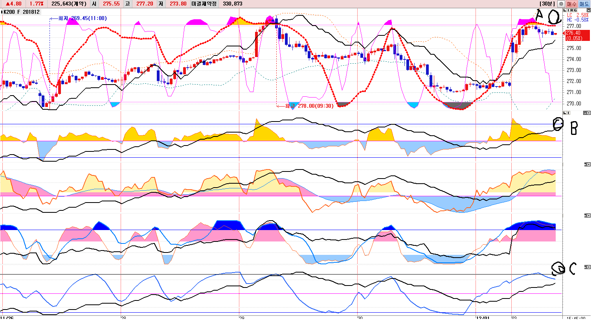
Task: Click the 고 high price label
Action: (127, 4)
